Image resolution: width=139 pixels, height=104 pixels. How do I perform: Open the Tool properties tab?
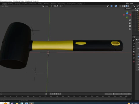click(134, 40)
